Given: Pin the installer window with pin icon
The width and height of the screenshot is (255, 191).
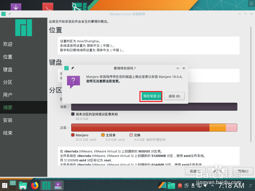Looking at the screenshot, I should coord(10,14).
